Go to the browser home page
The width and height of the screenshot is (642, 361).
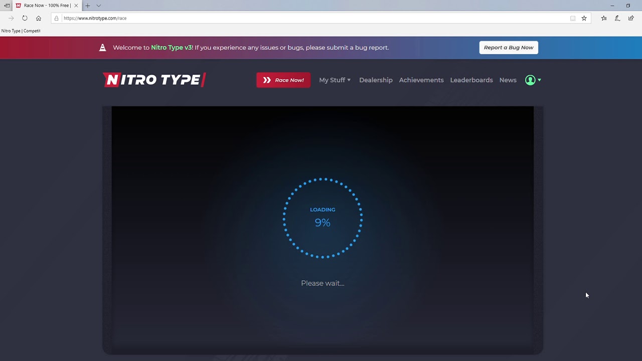pyautogui.click(x=39, y=18)
